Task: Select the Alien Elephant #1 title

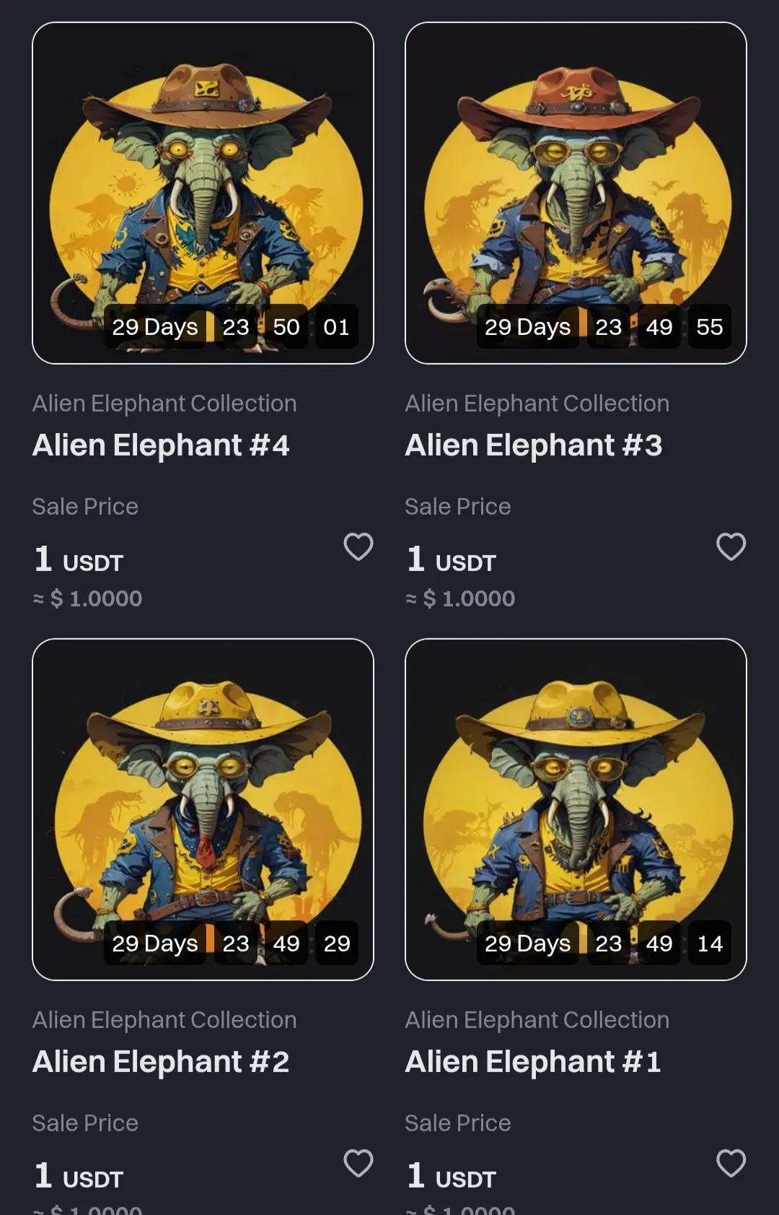Action: [533, 1062]
